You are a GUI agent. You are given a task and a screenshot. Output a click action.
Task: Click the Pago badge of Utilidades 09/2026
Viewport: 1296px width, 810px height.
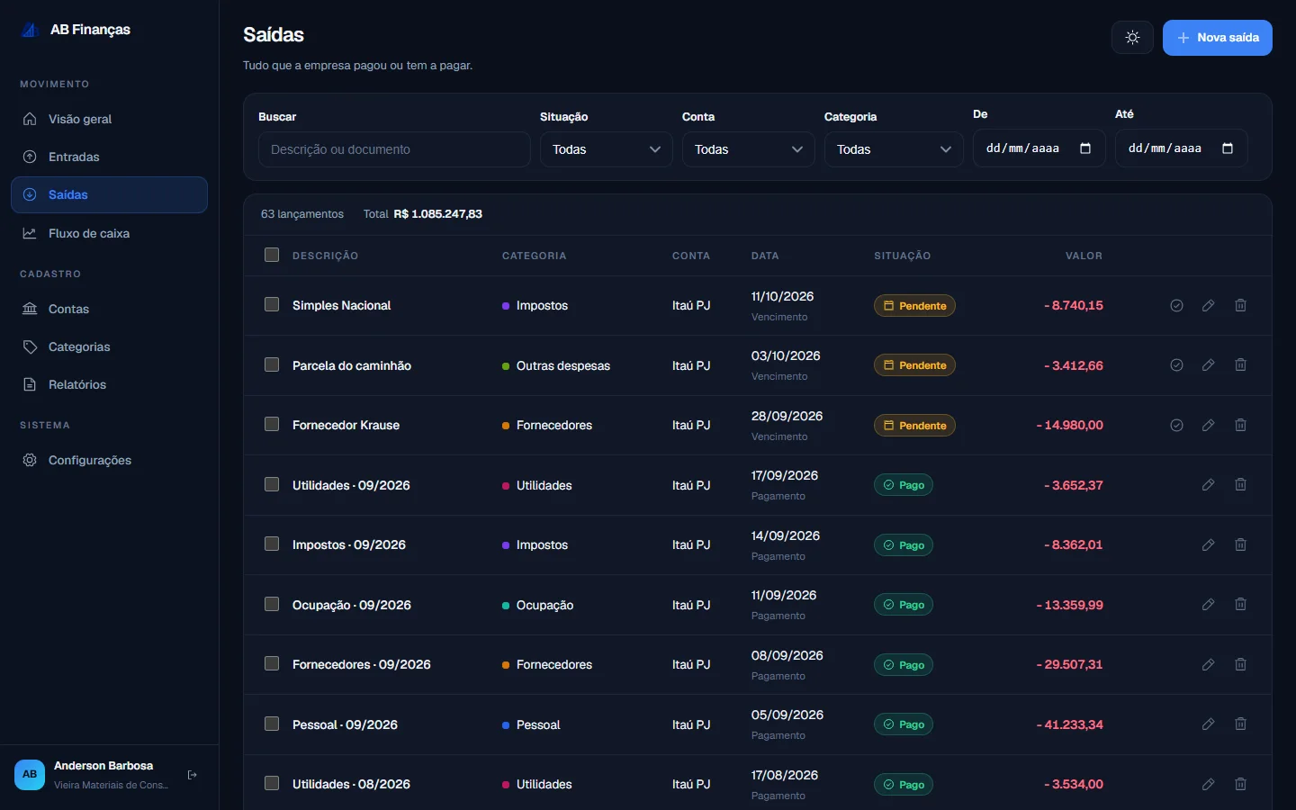click(904, 485)
